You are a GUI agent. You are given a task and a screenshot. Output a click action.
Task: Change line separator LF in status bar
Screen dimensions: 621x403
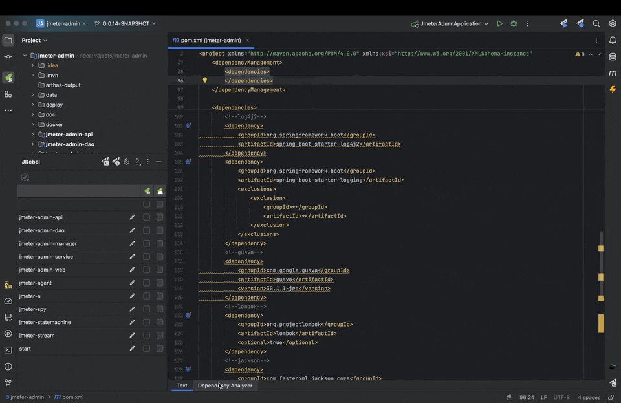pos(544,397)
